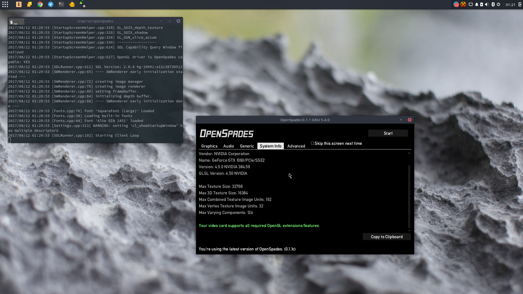Click the 'Vendor: NVIDIA Corporation' line
Viewport: 523px width, 294px height.
tap(224, 154)
